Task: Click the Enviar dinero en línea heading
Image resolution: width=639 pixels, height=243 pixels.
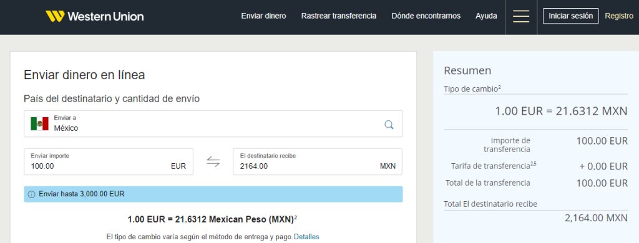Action: (84, 75)
